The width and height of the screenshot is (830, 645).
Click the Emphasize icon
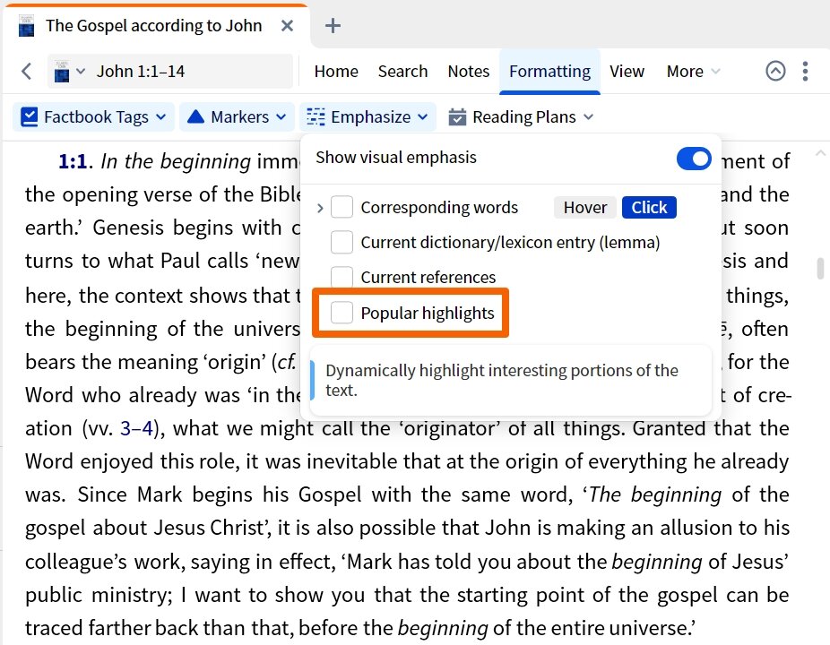(x=316, y=117)
